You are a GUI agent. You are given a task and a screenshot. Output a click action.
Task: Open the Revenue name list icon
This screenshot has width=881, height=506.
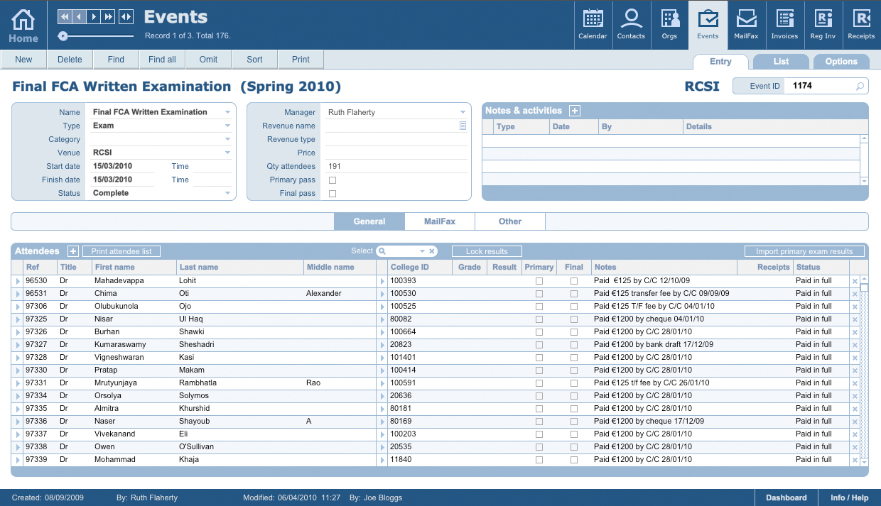[x=463, y=126]
